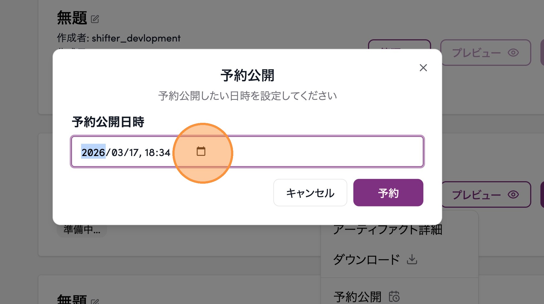544x304 pixels.
Task: Select the minute 34 segment
Action: [x=164, y=152]
